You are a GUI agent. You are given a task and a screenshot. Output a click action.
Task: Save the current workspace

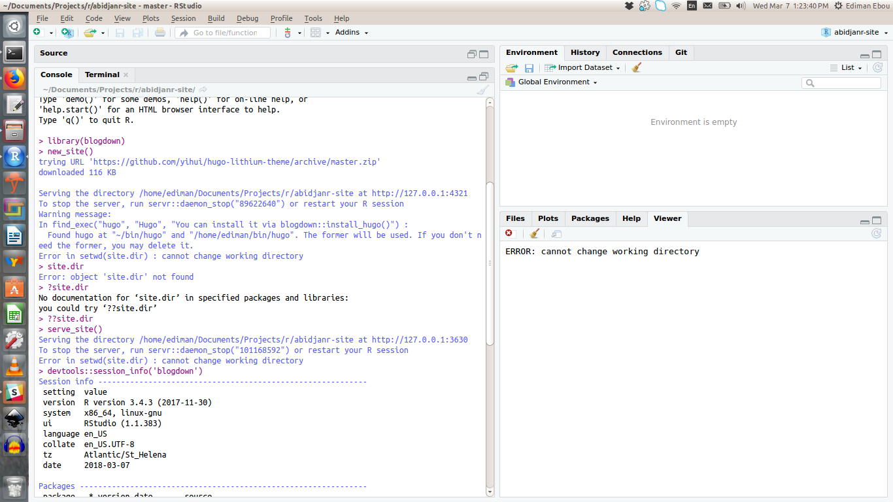pos(529,67)
